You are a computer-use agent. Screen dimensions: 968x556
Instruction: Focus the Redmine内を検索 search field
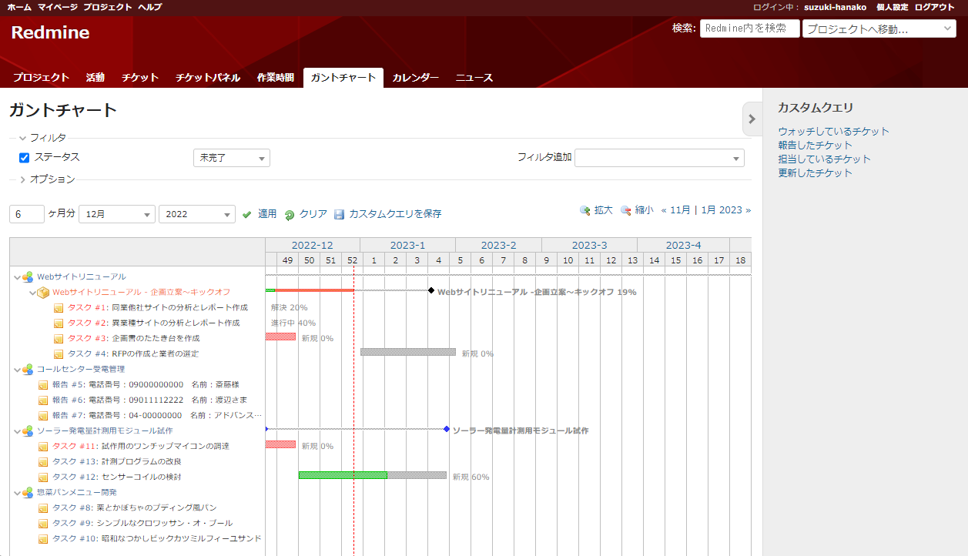point(749,28)
